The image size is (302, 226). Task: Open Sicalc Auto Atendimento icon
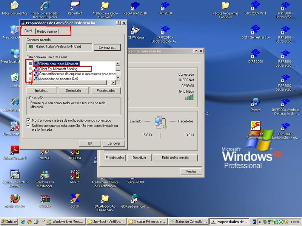point(256,130)
